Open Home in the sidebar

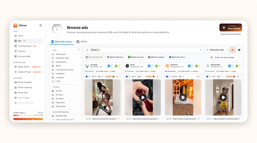(28, 36)
